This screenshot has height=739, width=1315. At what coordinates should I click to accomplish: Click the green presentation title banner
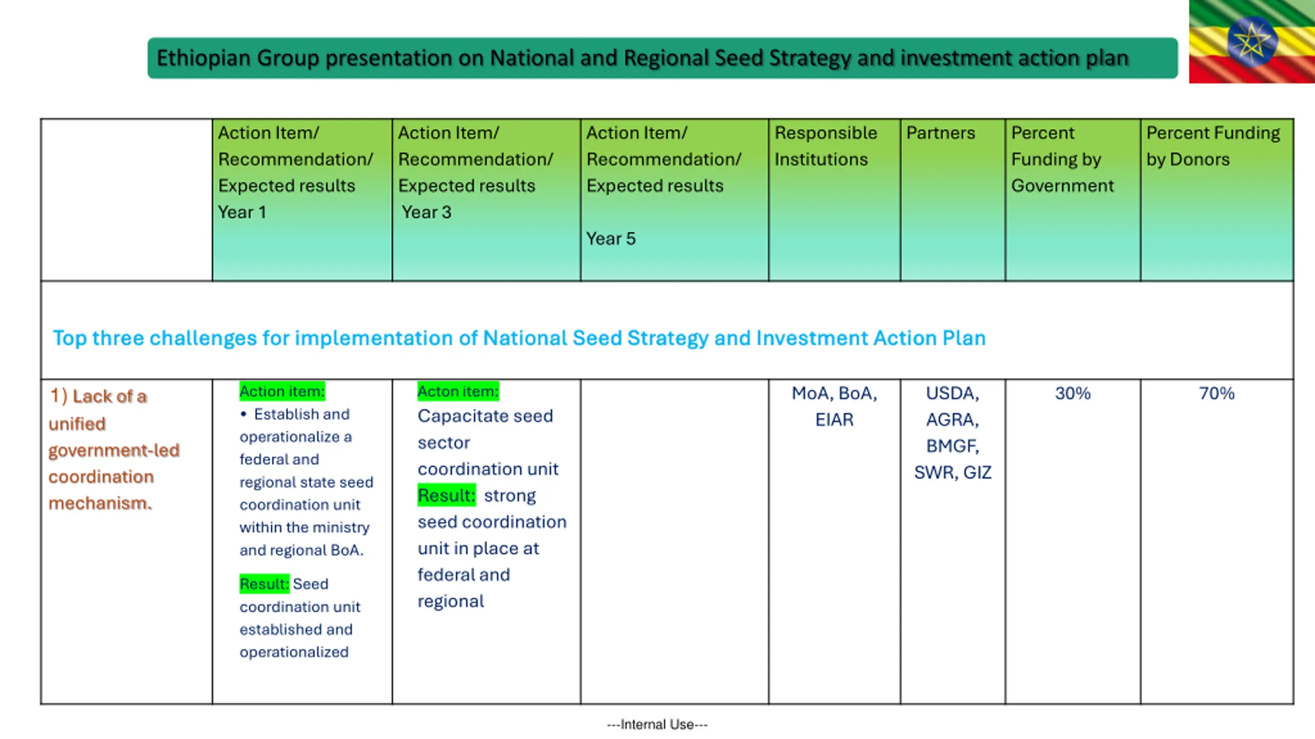(x=662, y=58)
